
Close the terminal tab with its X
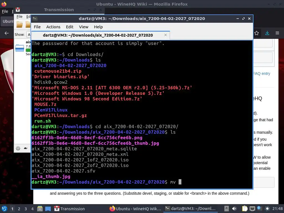click(166, 35)
